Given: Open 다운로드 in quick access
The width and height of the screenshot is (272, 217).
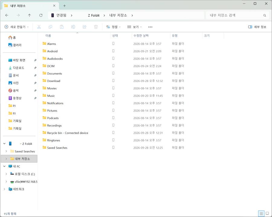Looking at the screenshot, I should [x=16, y=68].
